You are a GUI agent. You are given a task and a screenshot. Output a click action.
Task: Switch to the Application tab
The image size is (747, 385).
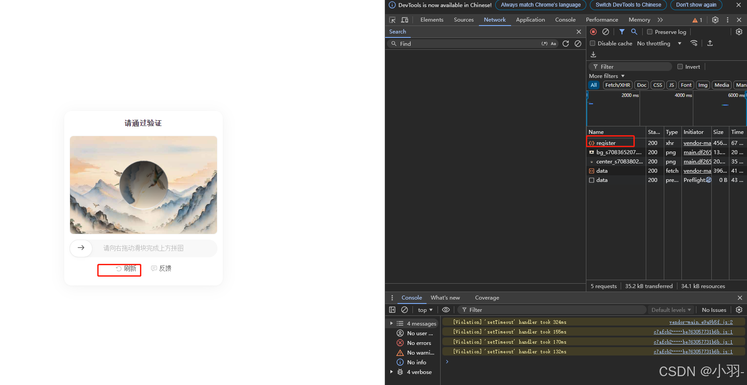[530, 20]
